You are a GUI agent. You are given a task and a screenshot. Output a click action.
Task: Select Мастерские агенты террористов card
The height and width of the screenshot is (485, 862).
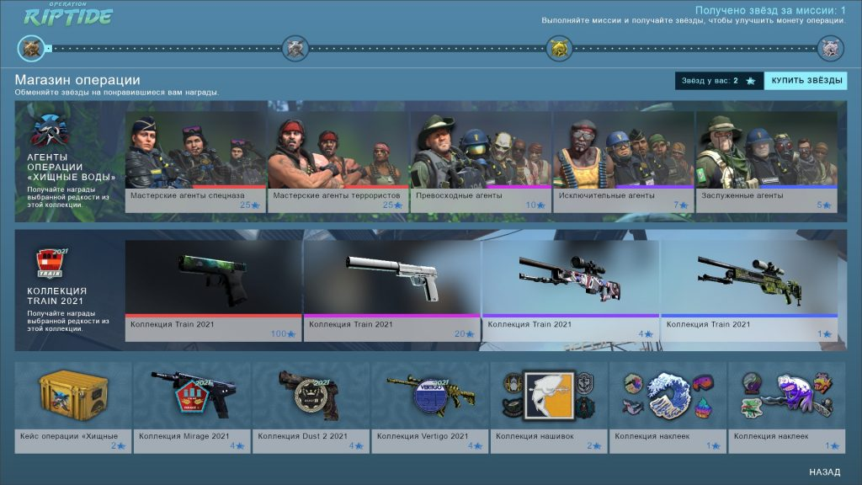tap(338, 163)
